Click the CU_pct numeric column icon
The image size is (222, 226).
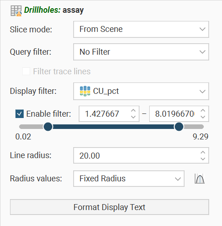(x=85, y=91)
